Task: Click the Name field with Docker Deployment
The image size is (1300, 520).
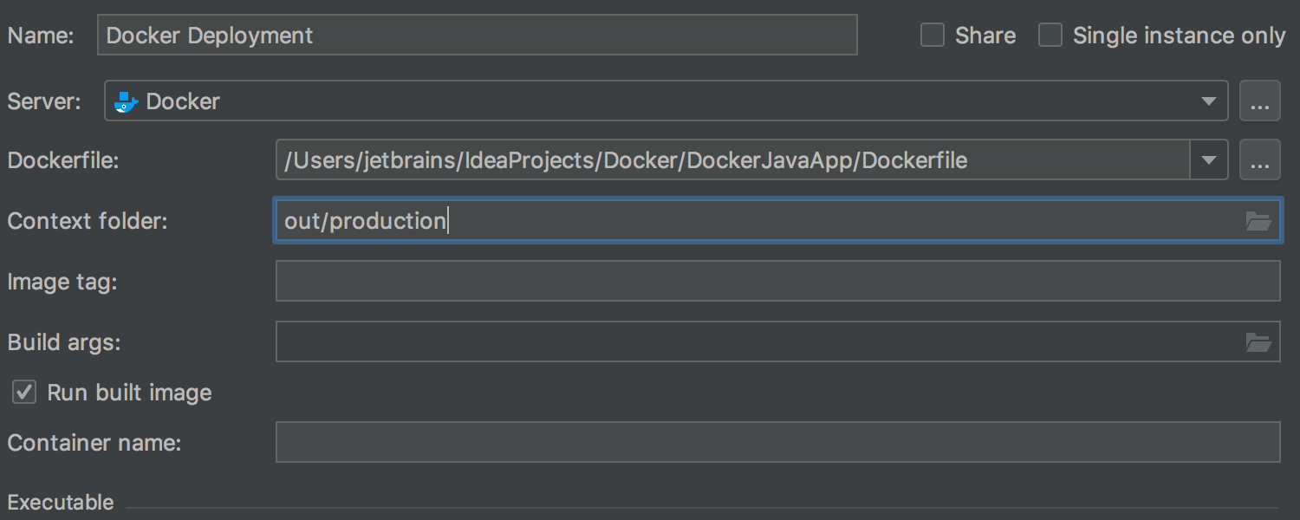Action: [x=478, y=36]
